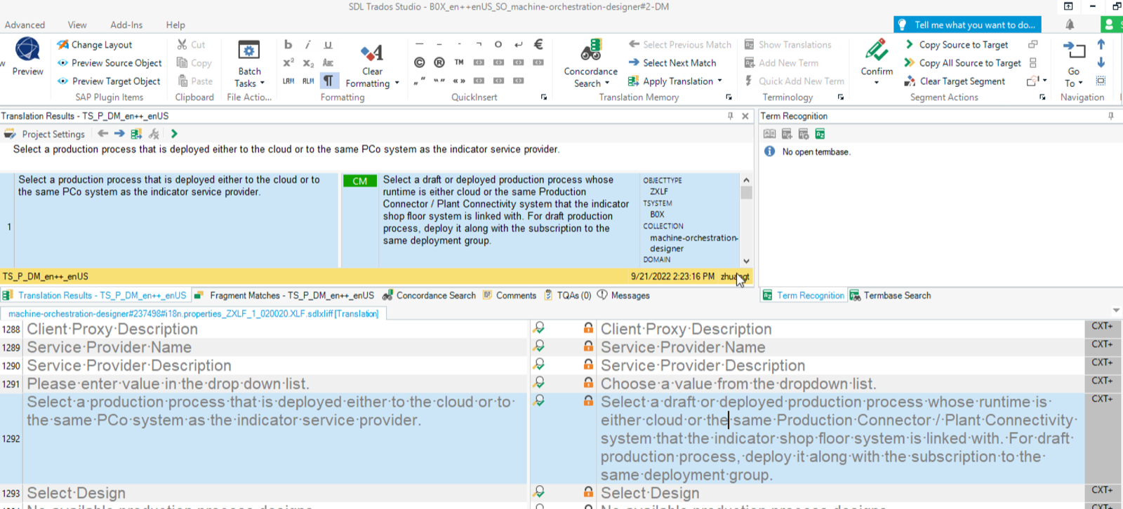Open the View ribbon tab
The width and height of the screenshot is (1123, 509).
click(77, 25)
